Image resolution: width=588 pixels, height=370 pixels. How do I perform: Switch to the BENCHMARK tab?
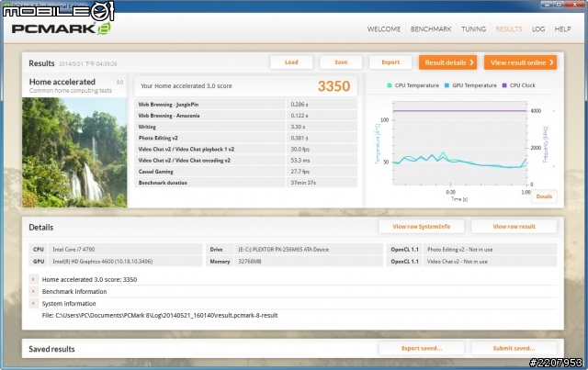[x=431, y=29]
